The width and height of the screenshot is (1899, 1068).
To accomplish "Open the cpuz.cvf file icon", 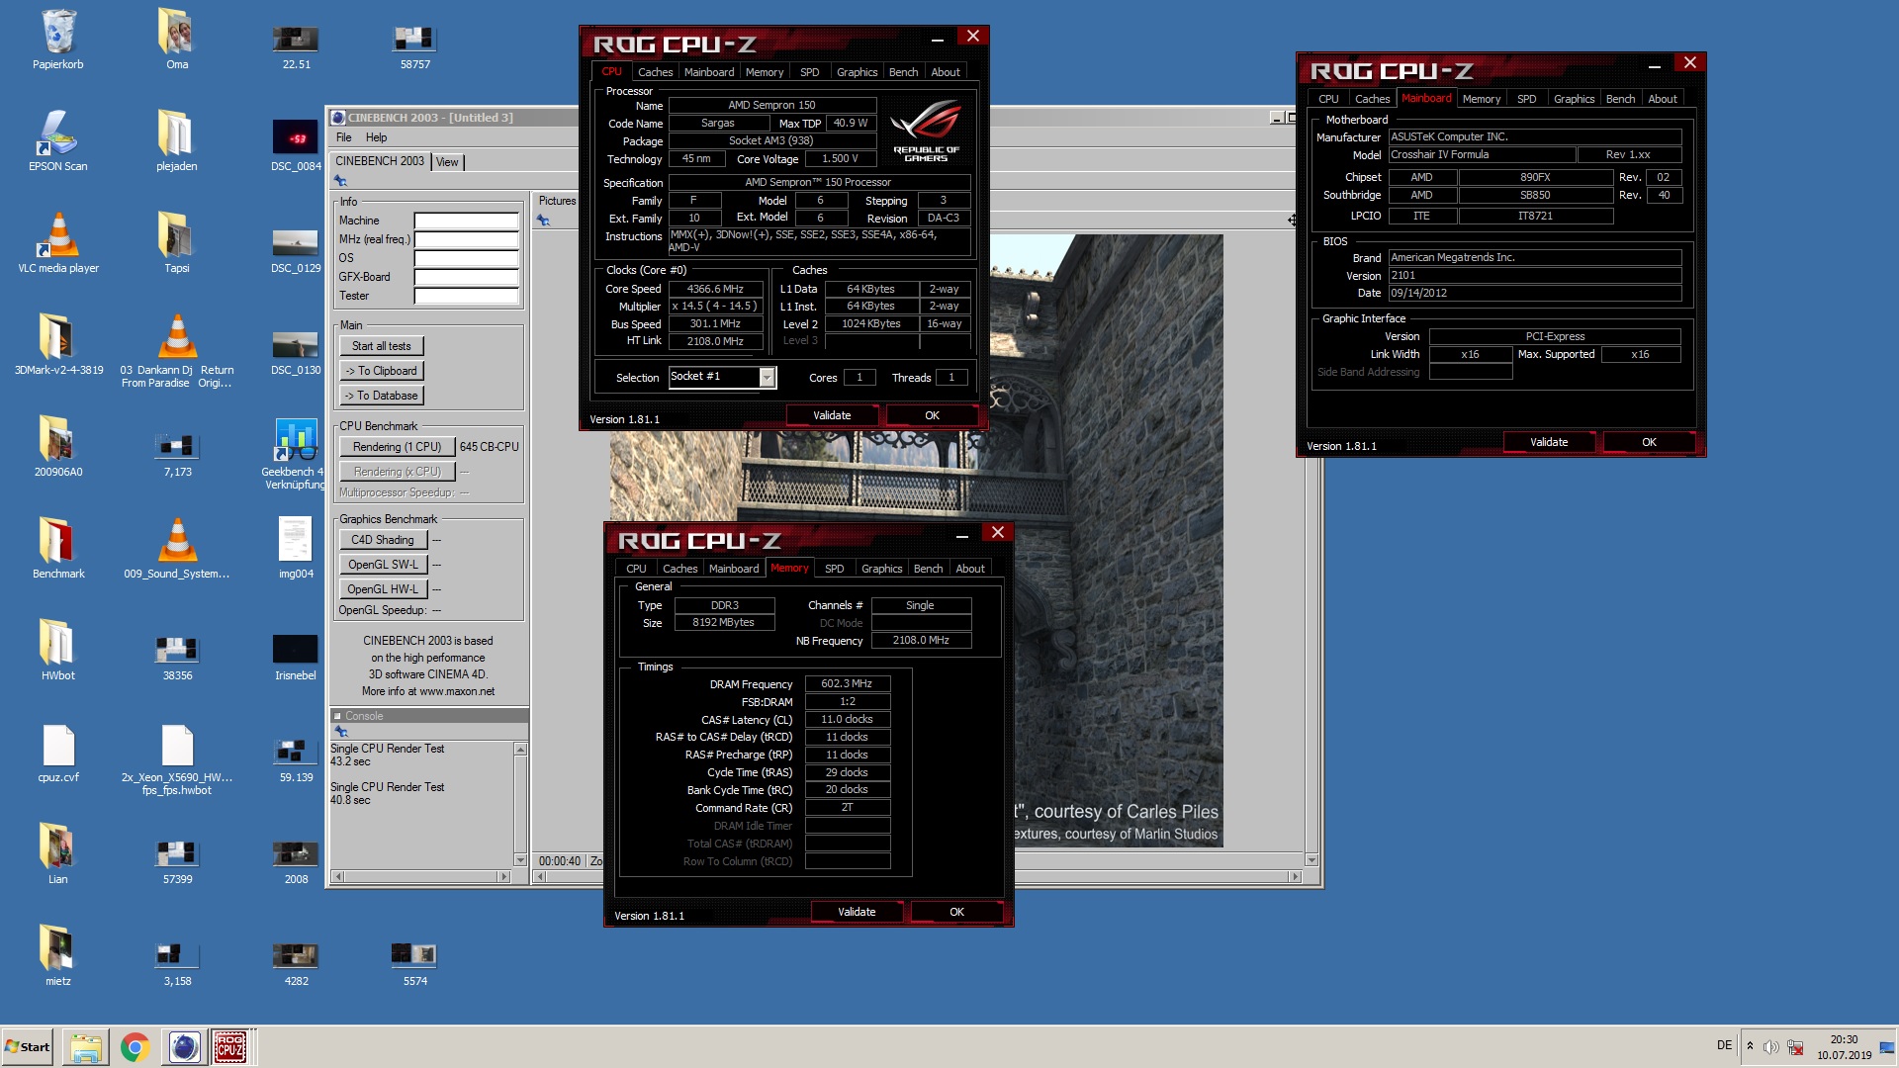I will (x=58, y=753).
